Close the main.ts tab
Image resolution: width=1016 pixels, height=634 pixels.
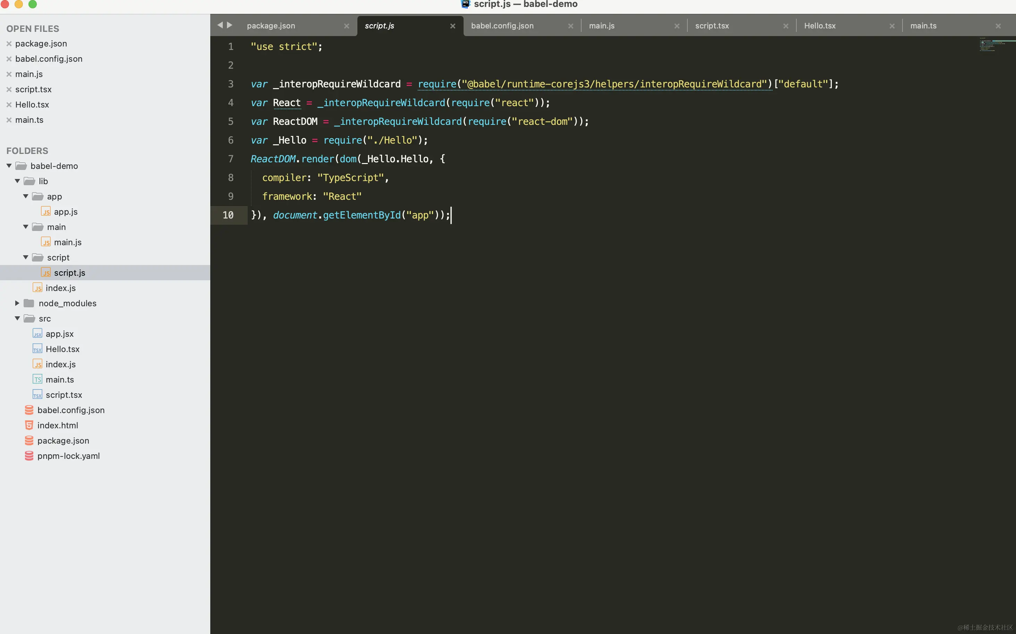tap(998, 26)
